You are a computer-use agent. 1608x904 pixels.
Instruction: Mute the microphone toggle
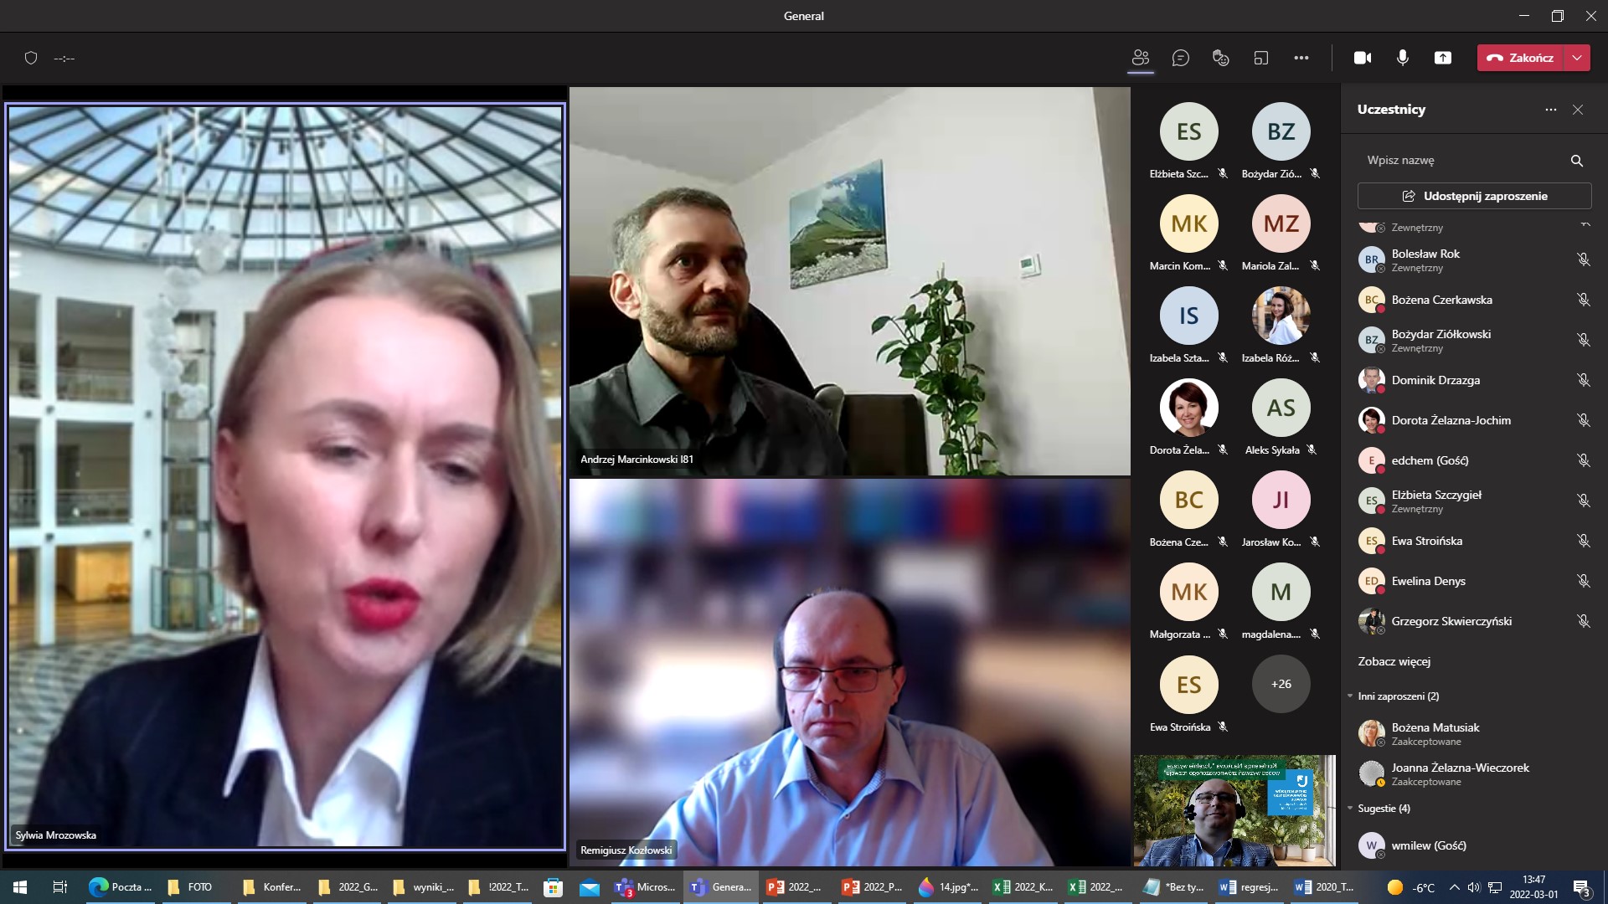click(x=1403, y=58)
